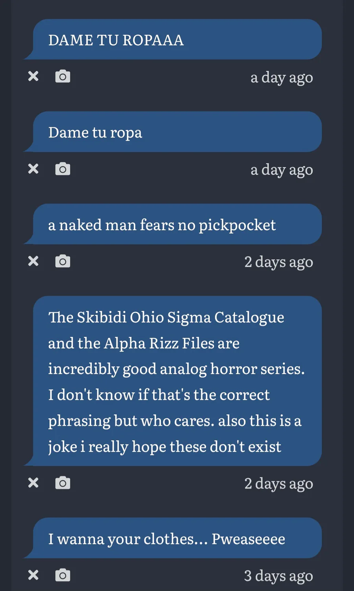The image size is (354, 591).
Task: Tap the "I wanna your clothes... Pweaseeee" bubble
Action: (x=177, y=539)
